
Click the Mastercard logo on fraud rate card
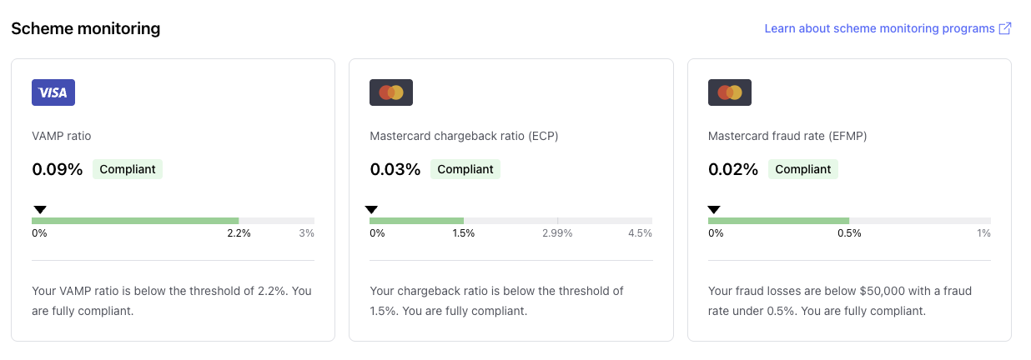pyautogui.click(x=729, y=92)
